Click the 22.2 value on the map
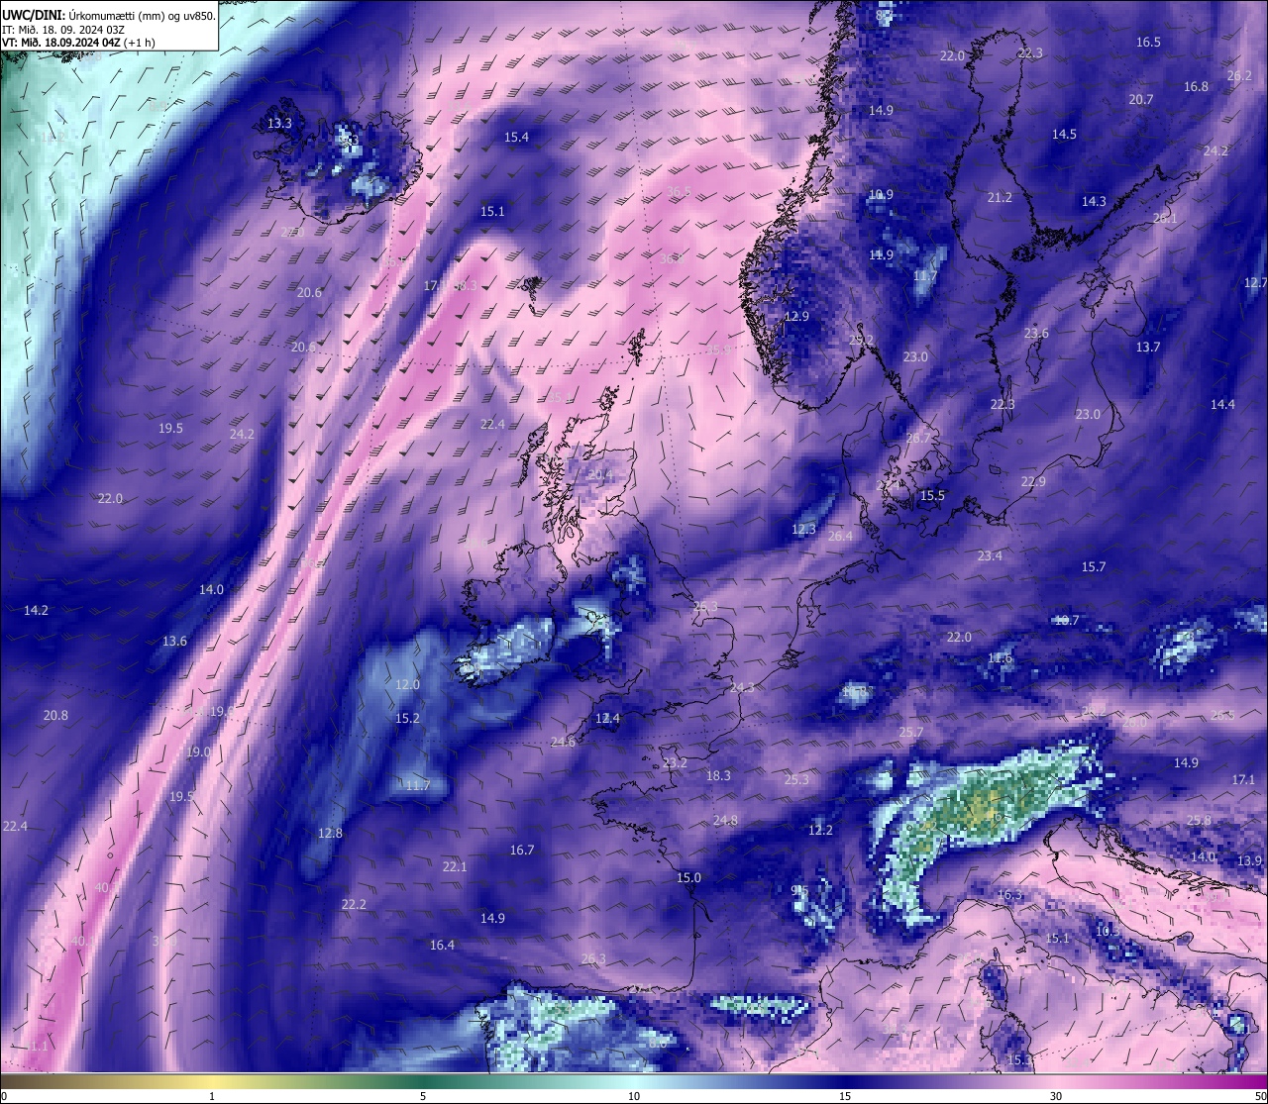The height and width of the screenshot is (1104, 1268). [354, 905]
